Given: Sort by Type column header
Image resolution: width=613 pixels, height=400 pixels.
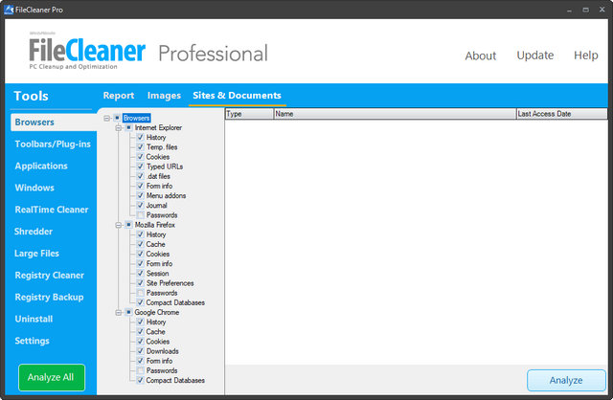Looking at the screenshot, I should click(x=249, y=114).
